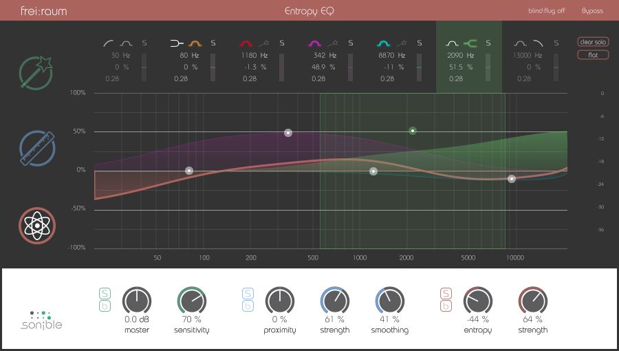Image resolution: width=619 pixels, height=351 pixels.
Task: Select the green band node on the EQ curve
Action: [413, 131]
